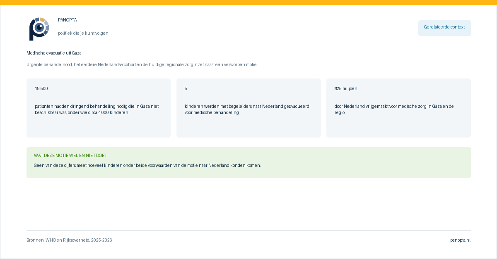Click the green motie explanation box

[x=248, y=162]
